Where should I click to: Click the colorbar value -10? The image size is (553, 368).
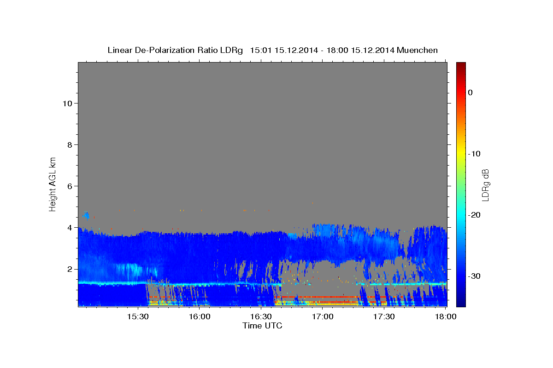(474, 154)
